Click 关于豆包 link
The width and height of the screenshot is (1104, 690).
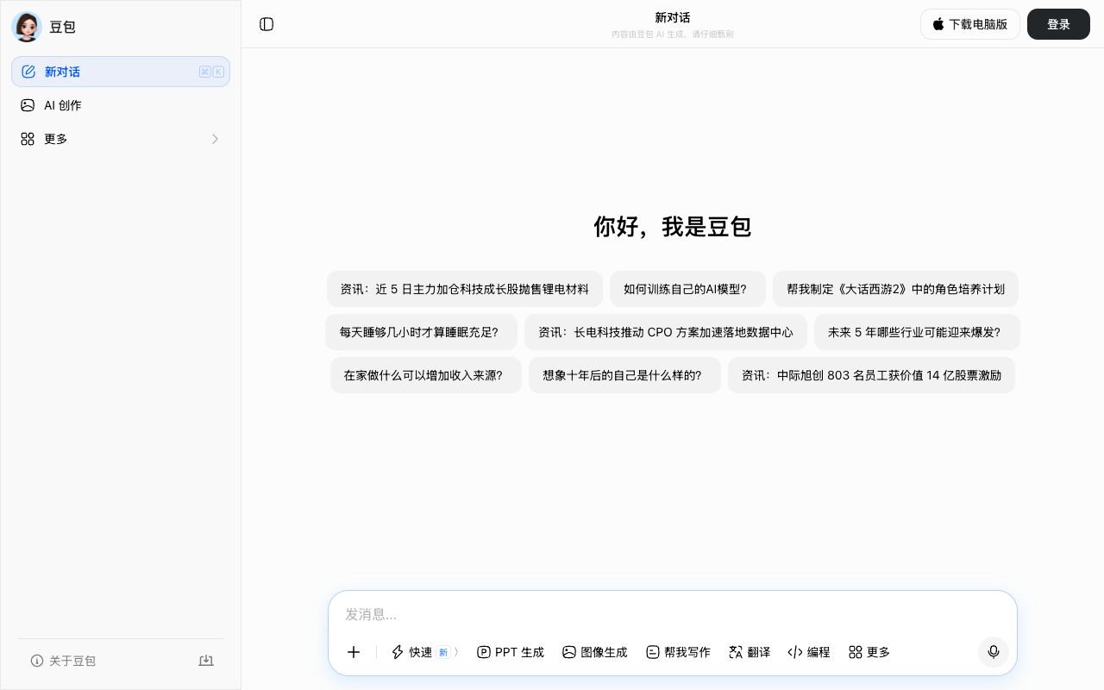point(63,661)
